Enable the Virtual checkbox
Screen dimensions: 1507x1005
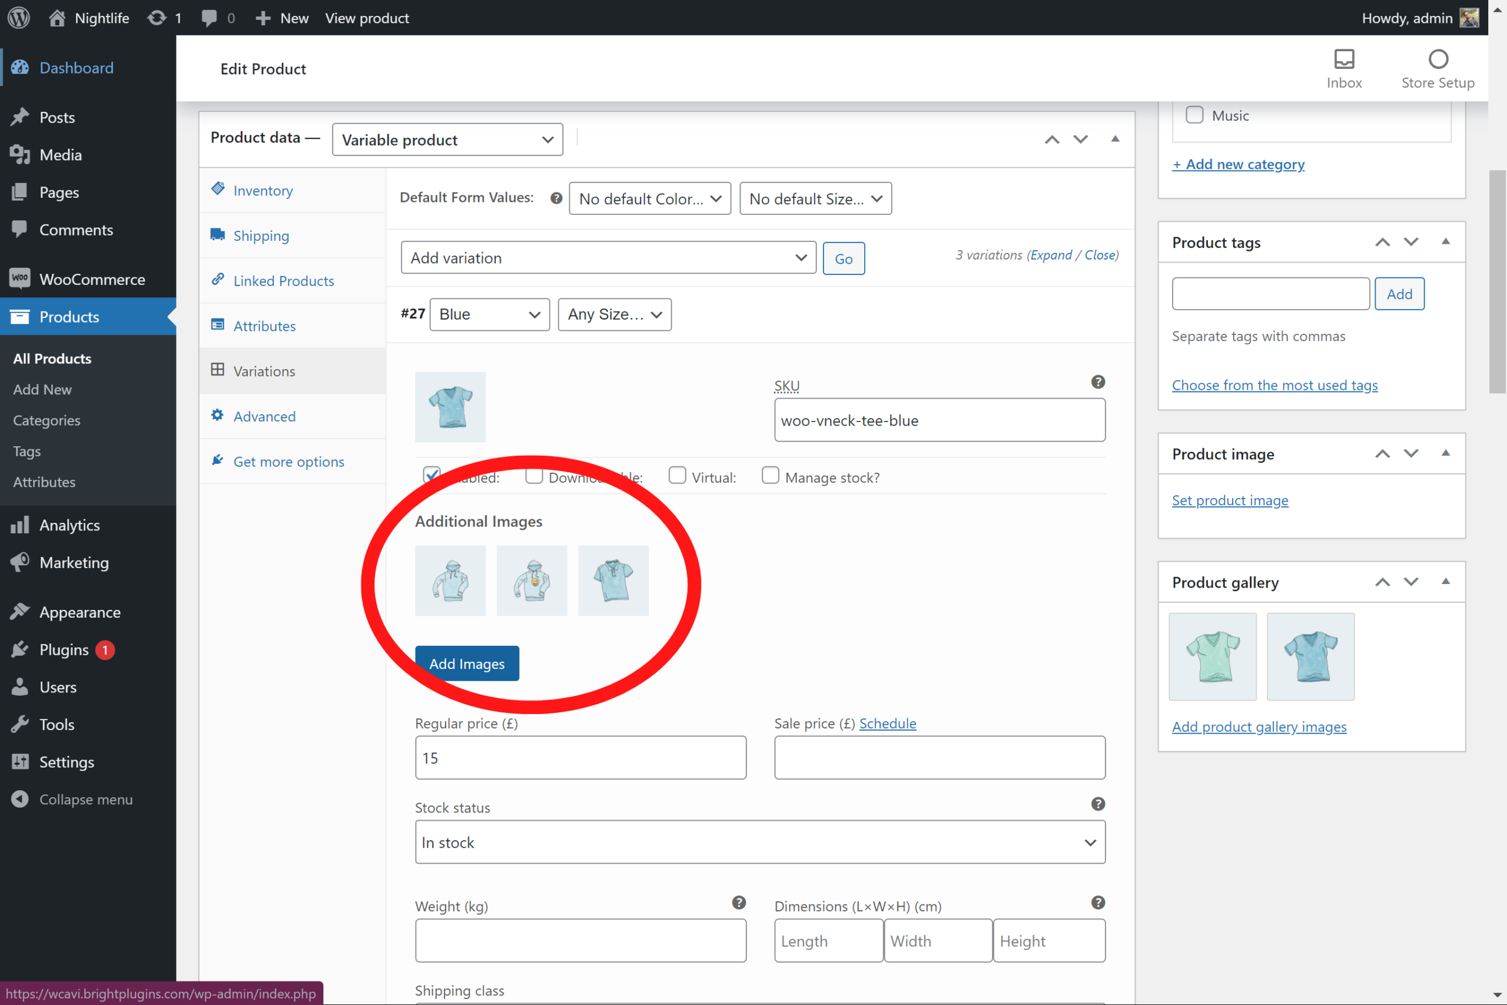click(677, 475)
